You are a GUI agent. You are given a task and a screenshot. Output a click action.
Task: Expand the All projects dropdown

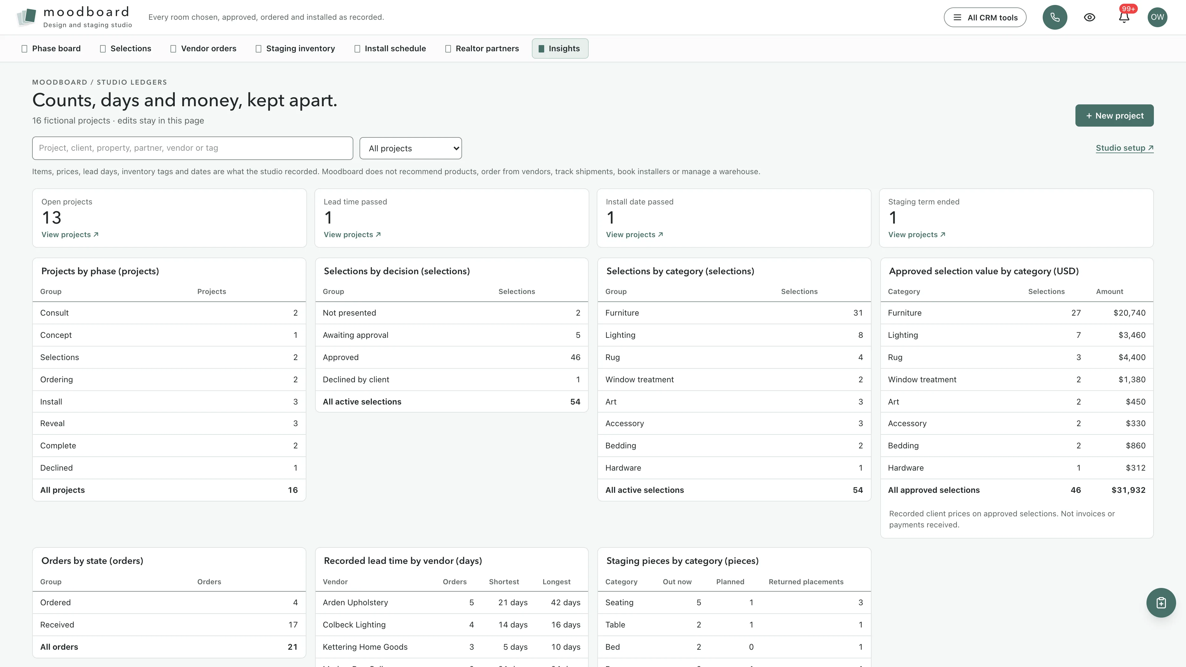(x=411, y=148)
